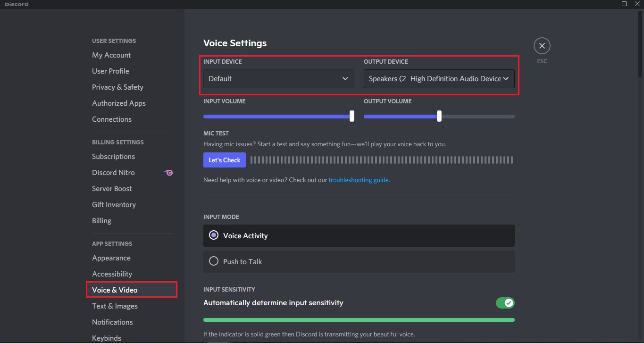Minimize the Discord window
Viewport: 644px width, 343px height.
click(x=611, y=4)
